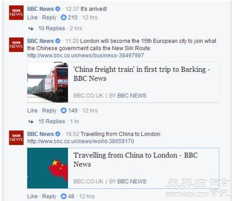Expand the 10 Replies thread
Screen dimensions: 232x201
(x=52, y=28)
